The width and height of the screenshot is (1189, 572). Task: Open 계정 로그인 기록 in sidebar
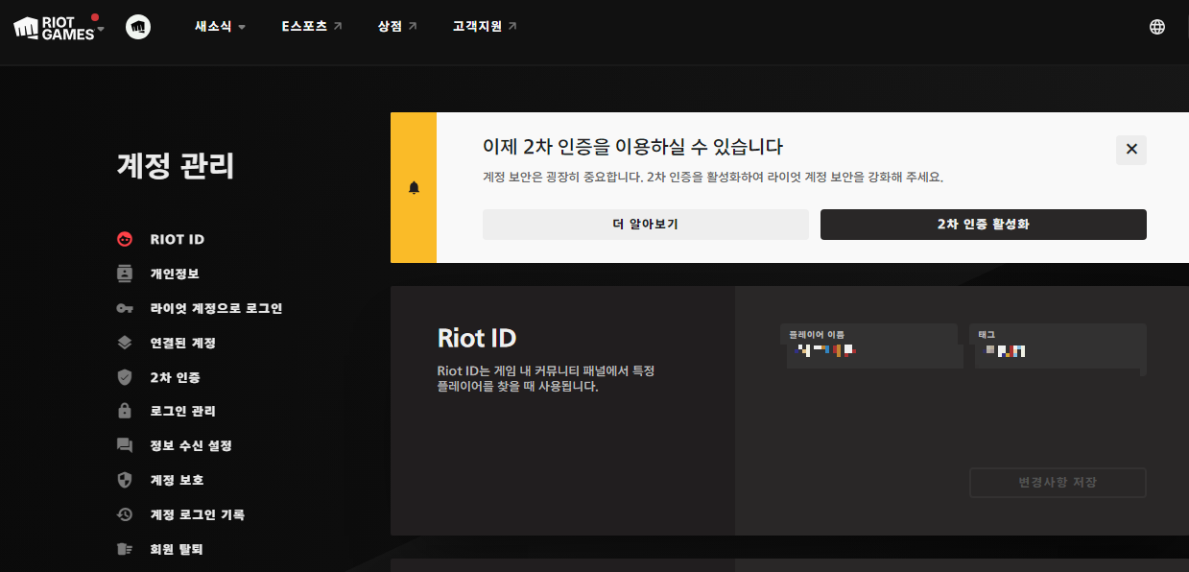(197, 514)
